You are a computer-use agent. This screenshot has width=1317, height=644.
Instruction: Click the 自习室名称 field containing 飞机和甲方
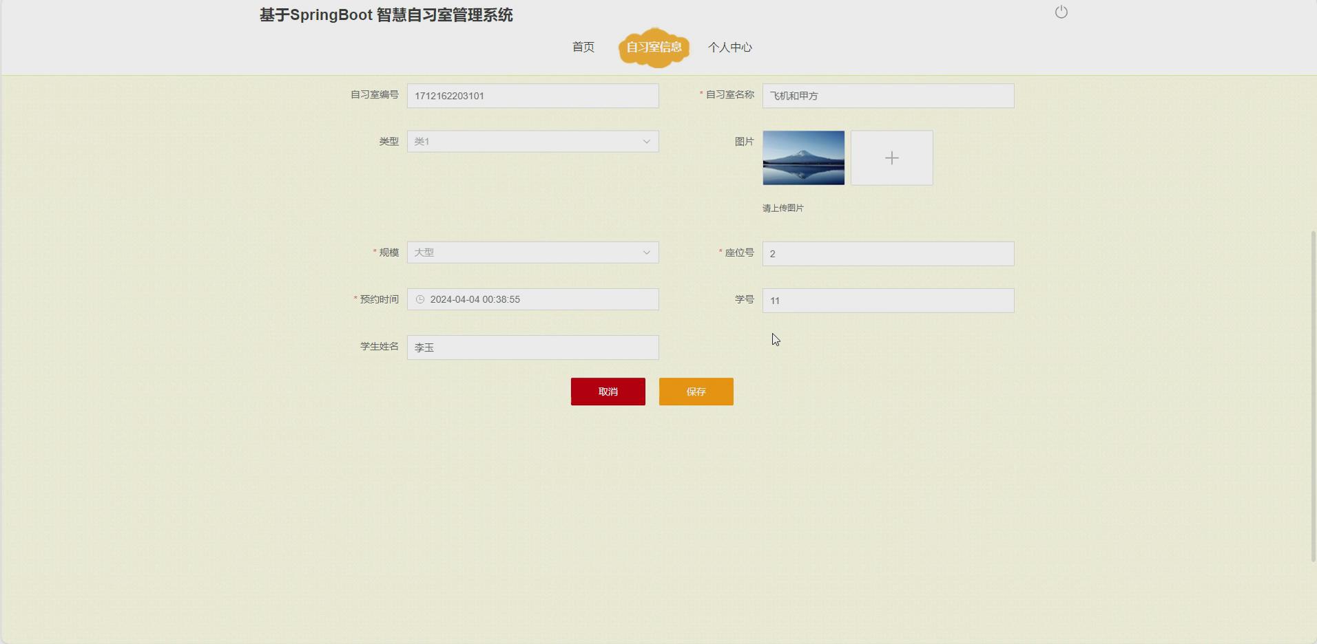click(x=888, y=96)
